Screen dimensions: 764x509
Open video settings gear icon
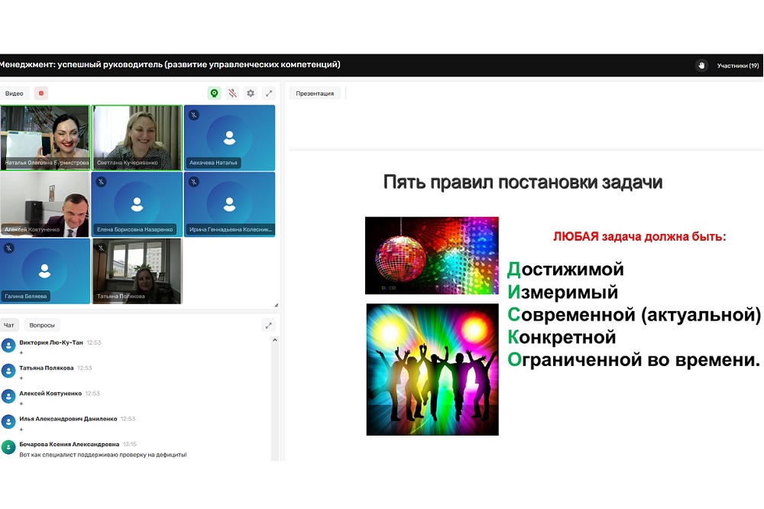point(251,93)
